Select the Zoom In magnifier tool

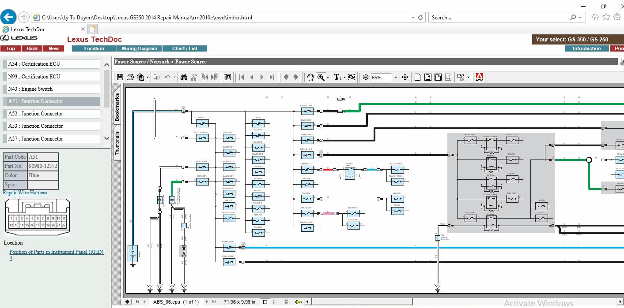(321, 77)
